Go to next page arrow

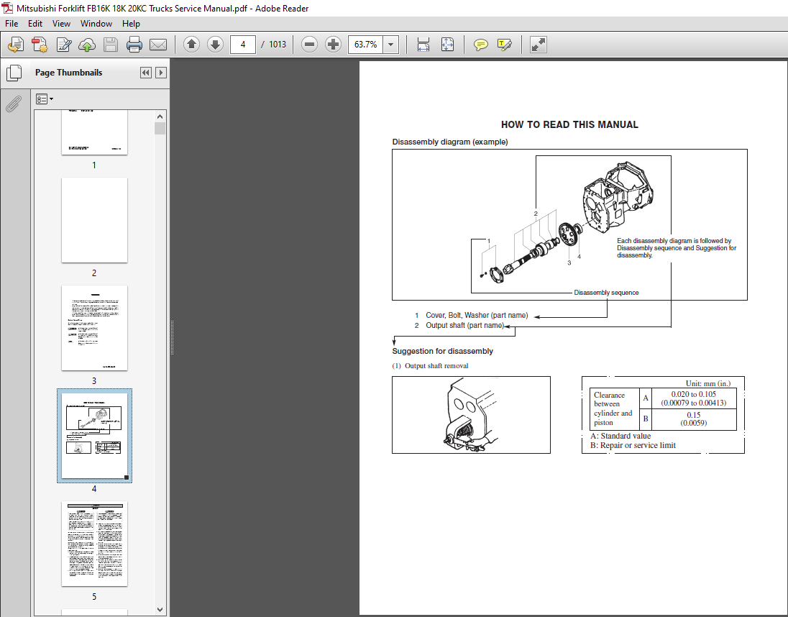(x=215, y=45)
